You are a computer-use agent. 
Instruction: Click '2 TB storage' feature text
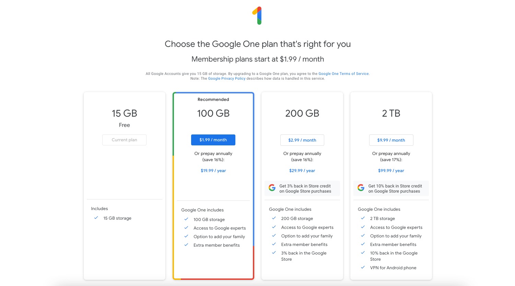(x=383, y=219)
